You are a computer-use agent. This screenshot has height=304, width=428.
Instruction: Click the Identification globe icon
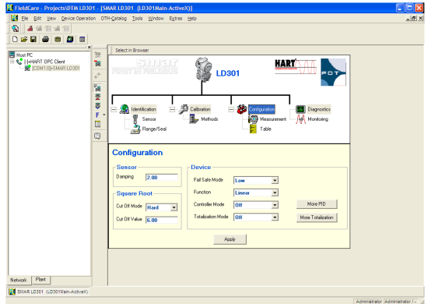125,109
